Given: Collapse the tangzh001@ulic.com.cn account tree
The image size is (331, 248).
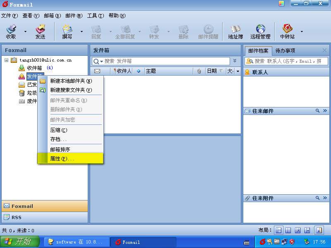Looking at the screenshot, I should pos(7,60).
